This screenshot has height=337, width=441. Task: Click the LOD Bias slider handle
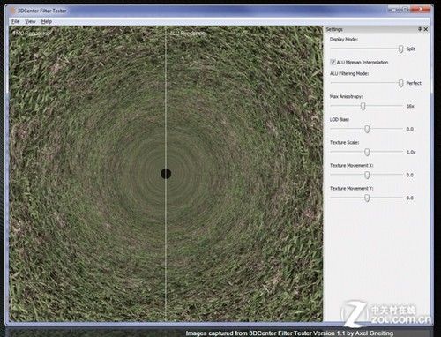point(367,129)
